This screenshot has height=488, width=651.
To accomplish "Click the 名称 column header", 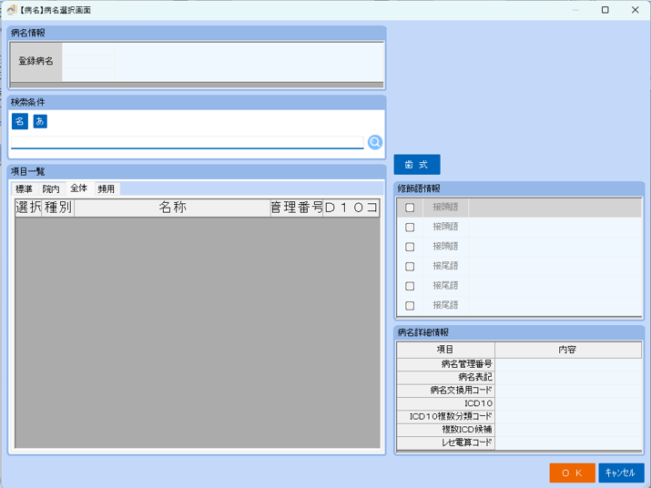I will 172,208.
